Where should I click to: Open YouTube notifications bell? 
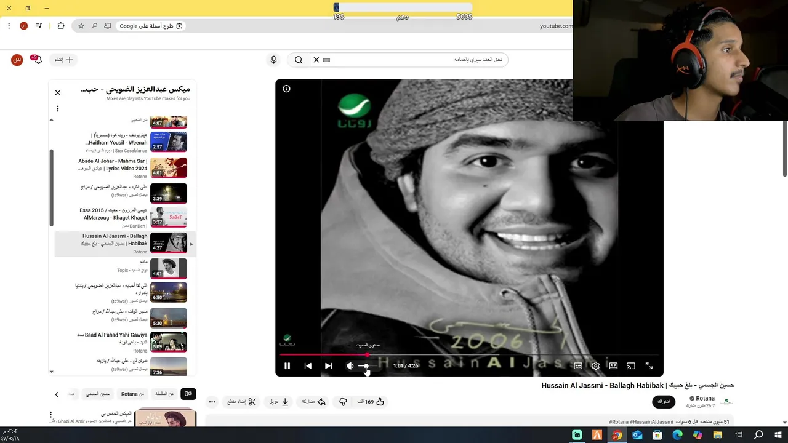pyautogui.click(x=37, y=60)
